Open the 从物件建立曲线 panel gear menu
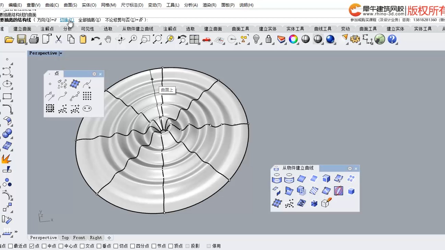445x250 pixels. click(x=350, y=168)
